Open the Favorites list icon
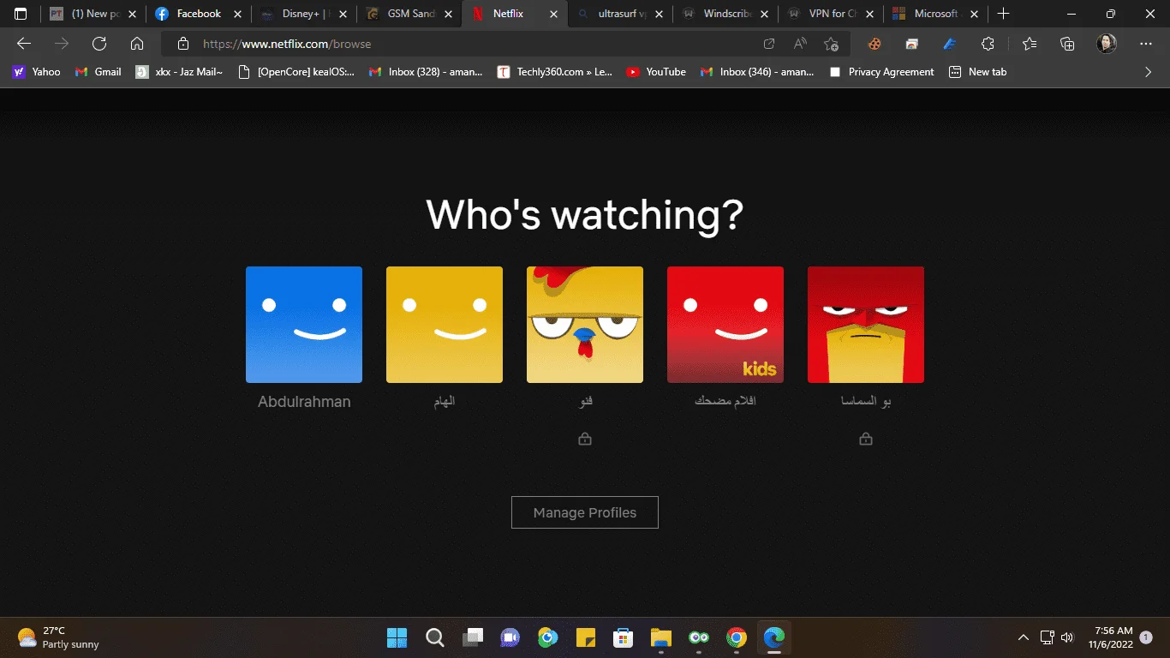Image resolution: width=1170 pixels, height=658 pixels. coord(1030,44)
